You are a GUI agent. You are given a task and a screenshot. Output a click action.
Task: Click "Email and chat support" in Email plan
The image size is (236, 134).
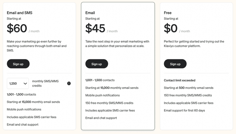coord(101,118)
